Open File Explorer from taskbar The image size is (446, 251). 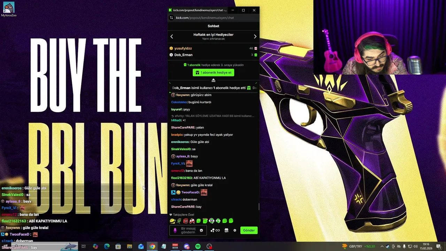click(129, 246)
